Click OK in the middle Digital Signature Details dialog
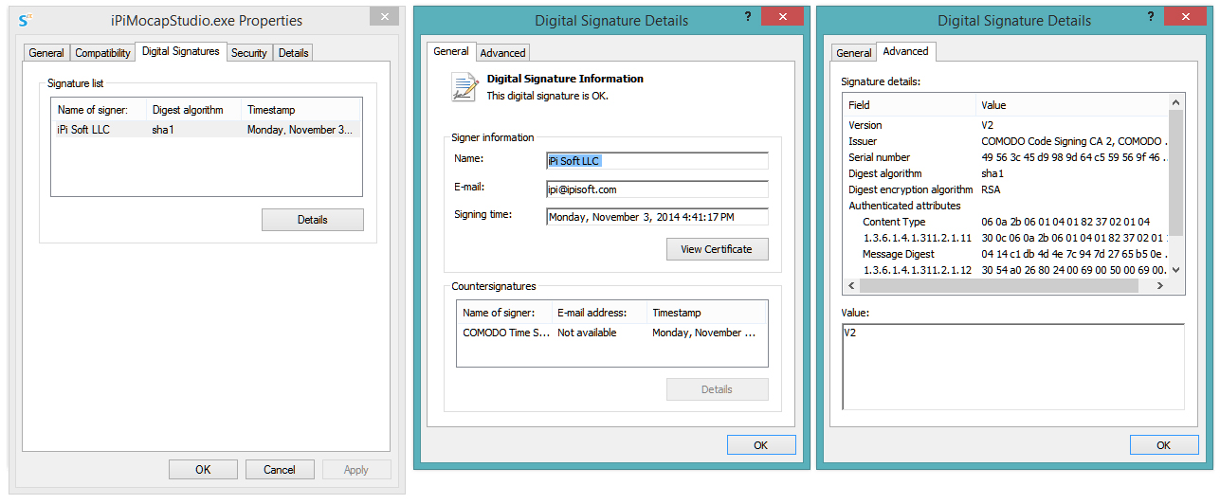This screenshot has height=504, width=1220. (x=761, y=445)
